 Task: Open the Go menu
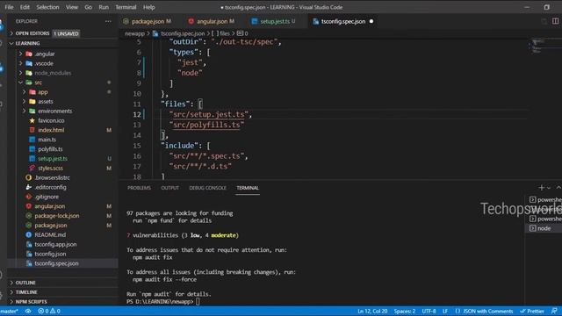click(x=88, y=7)
